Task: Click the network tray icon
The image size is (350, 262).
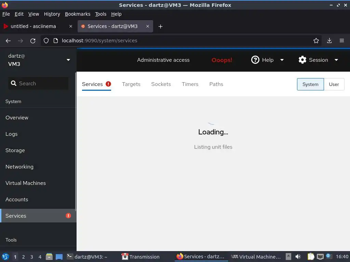Action: coord(320,257)
